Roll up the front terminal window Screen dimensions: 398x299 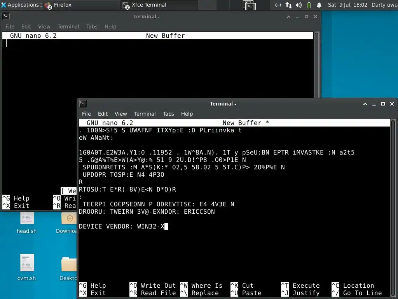pyautogui.click(x=365, y=104)
